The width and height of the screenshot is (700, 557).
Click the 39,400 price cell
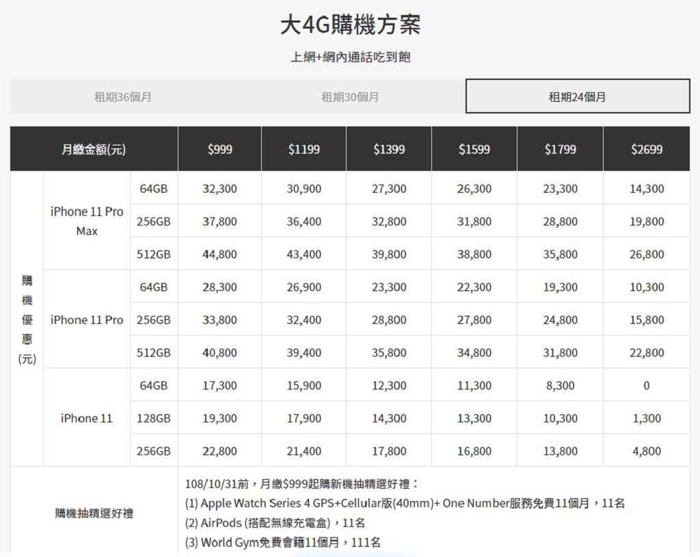click(x=304, y=353)
